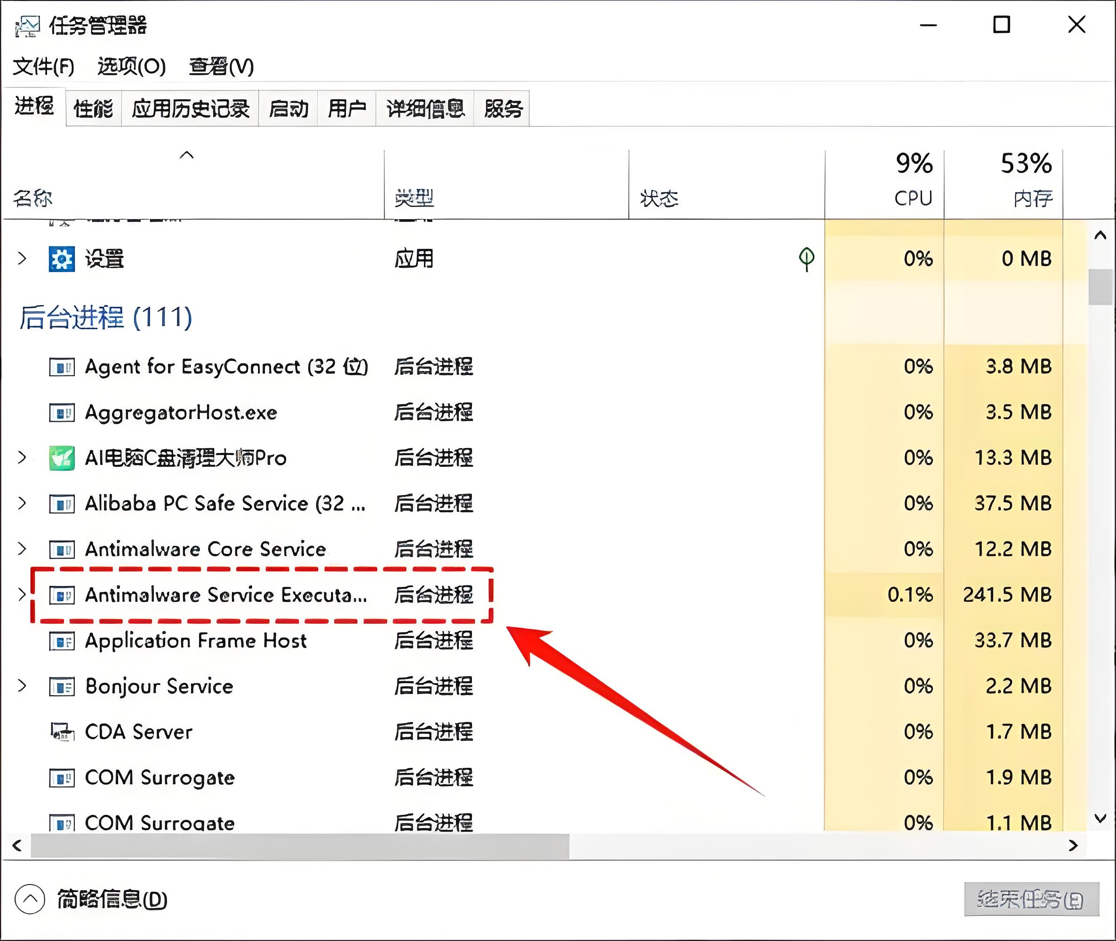Expand the 设置 app row
Screen dimensions: 1116x941
point(22,259)
